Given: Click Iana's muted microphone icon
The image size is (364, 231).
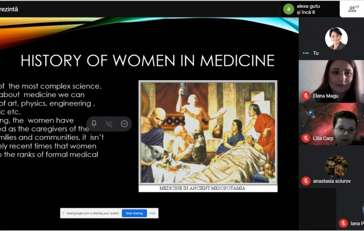Looking at the screenshot, I should click(x=343, y=223).
